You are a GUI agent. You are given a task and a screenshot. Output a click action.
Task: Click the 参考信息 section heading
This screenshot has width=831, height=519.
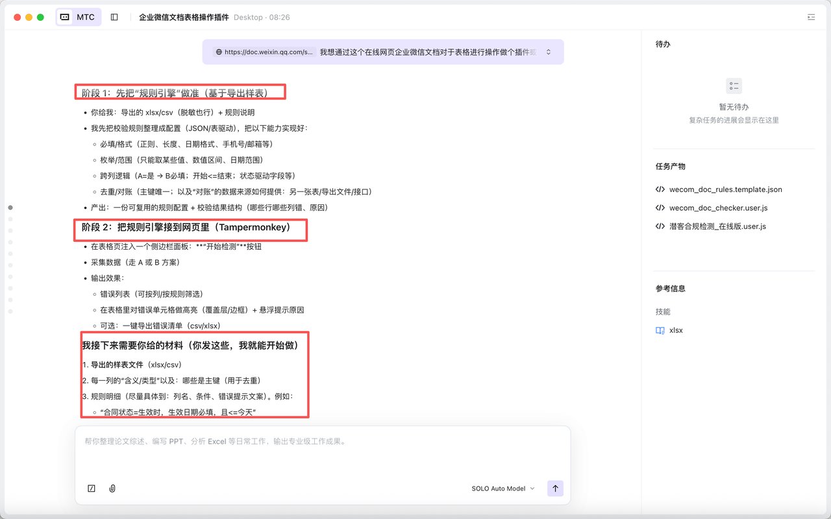671,289
